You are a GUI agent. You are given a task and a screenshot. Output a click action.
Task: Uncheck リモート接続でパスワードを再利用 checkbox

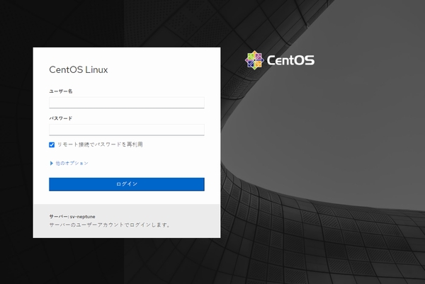[x=52, y=144]
